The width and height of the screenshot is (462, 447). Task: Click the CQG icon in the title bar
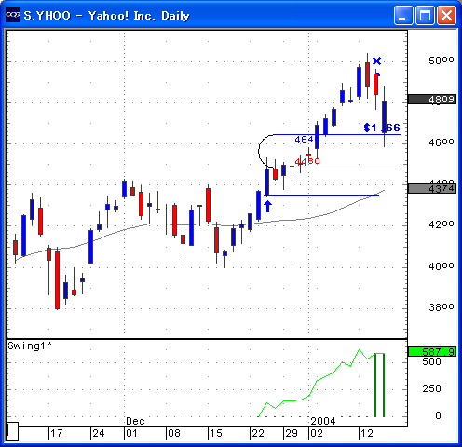[13, 15]
